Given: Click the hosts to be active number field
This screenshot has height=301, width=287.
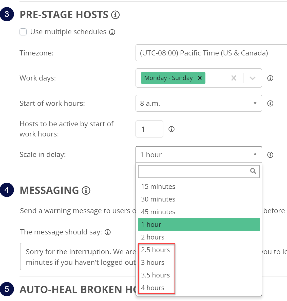Looking at the screenshot, I should coord(149,129).
